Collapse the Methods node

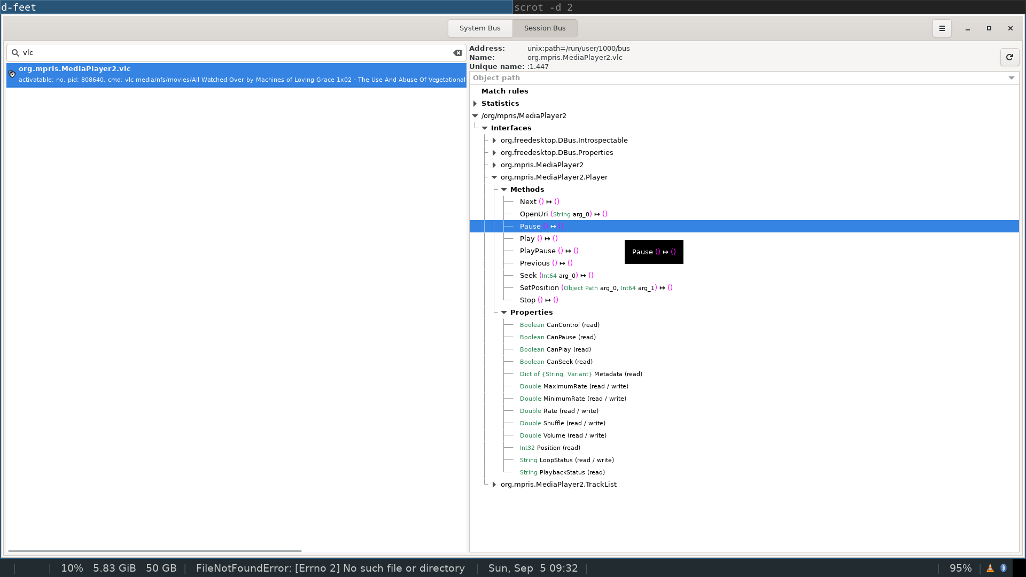point(503,190)
